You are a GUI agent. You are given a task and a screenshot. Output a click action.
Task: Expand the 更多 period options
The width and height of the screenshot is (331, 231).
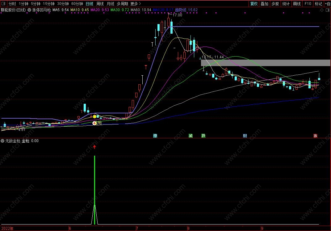tap(136, 4)
